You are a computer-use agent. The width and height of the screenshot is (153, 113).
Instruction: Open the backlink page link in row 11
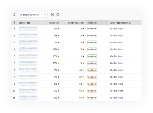[28, 97]
